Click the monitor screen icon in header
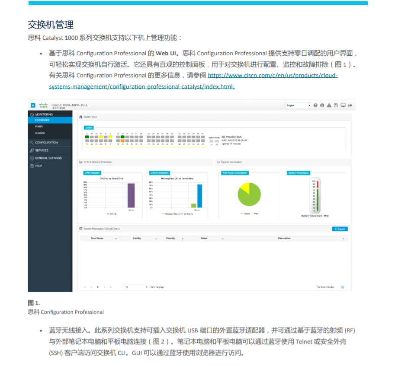The height and width of the screenshot is (366, 395). pyautogui.click(x=343, y=105)
